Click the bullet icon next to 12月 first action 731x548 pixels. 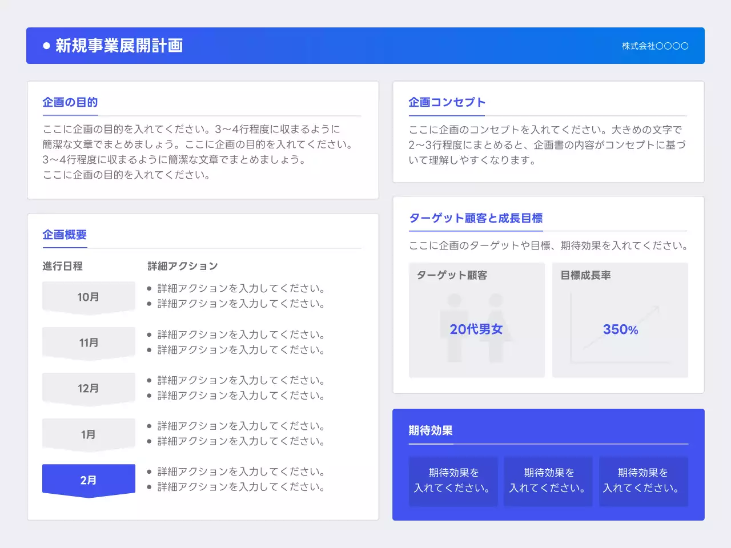(150, 380)
